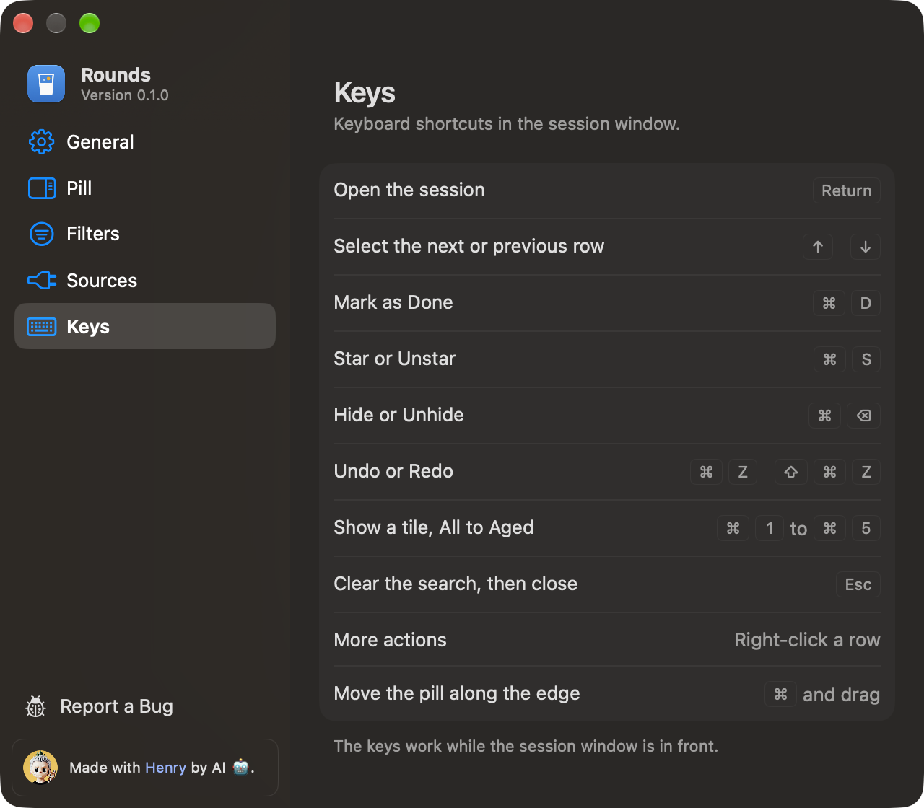The image size is (924, 808).
Task: Click the 'More actions' row label
Action: coord(390,640)
